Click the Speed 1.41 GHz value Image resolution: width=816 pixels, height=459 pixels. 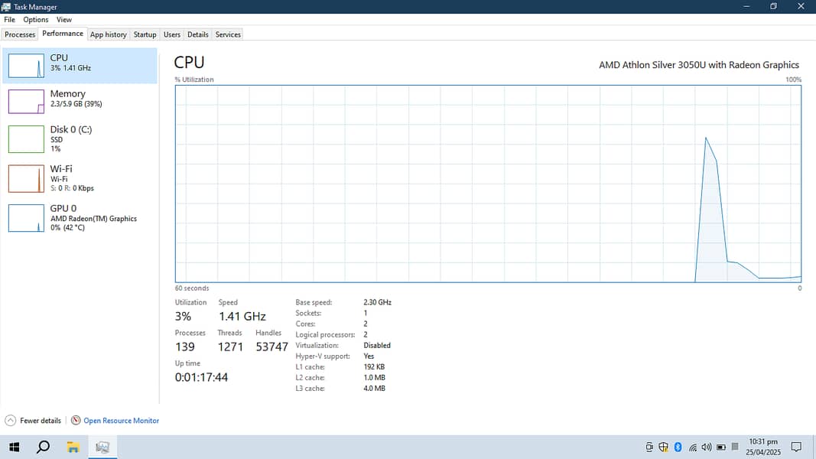click(242, 317)
